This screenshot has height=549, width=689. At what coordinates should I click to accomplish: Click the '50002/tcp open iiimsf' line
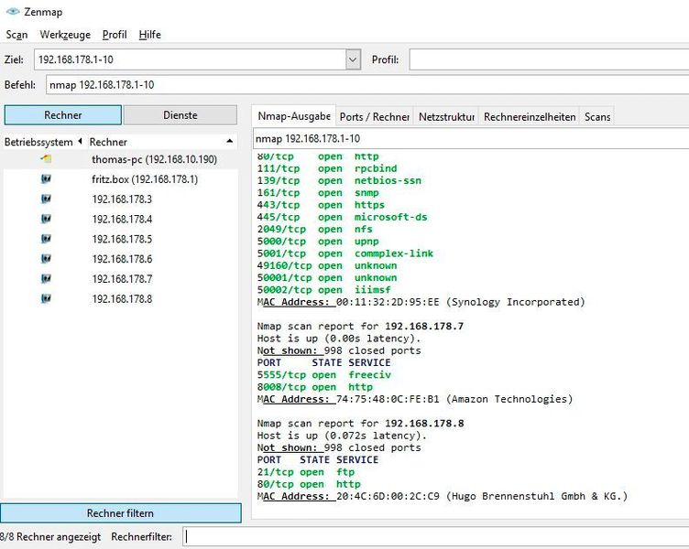tap(323, 290)
